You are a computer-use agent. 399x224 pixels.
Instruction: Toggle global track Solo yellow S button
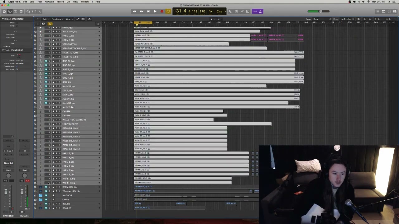[50, 24]
